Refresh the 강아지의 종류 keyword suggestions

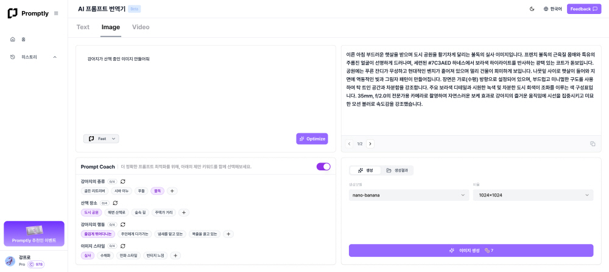click(x=123, y=181)
